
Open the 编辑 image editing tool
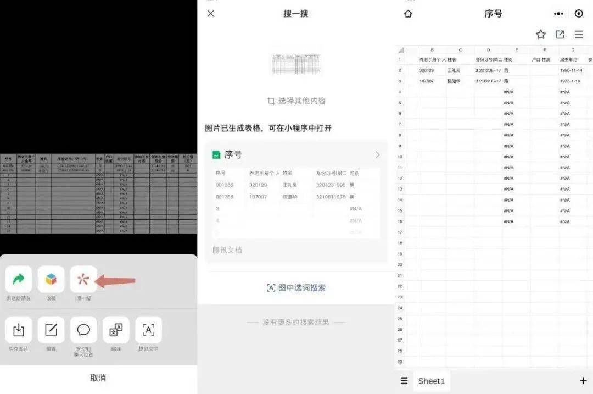51,329
